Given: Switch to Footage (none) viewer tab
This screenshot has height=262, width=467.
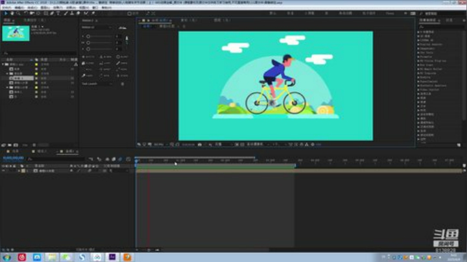Looking at the screenshot, I should point(189,20).
